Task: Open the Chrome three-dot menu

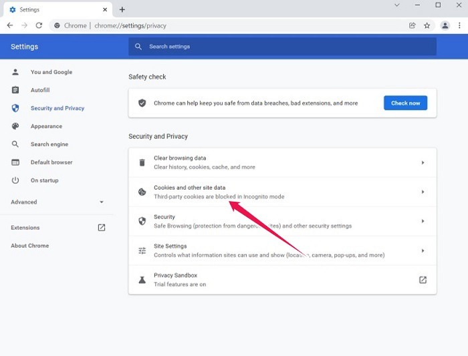Action: point(459,25)
